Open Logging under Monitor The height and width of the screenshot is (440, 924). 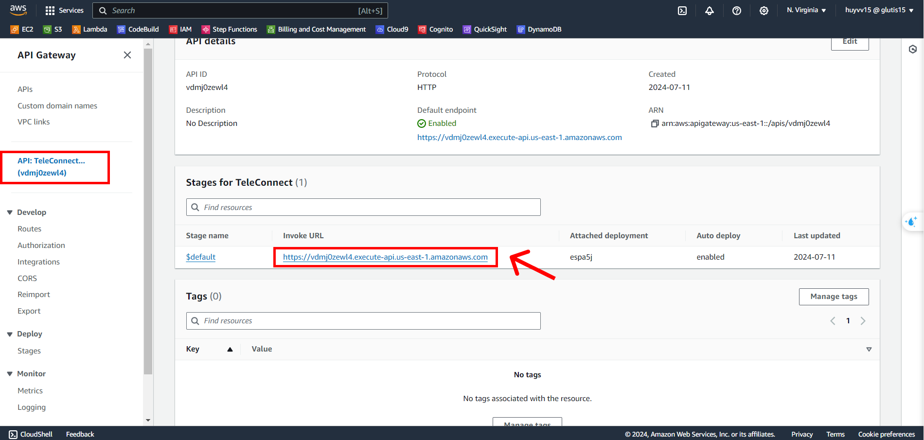tap(32, 407)
